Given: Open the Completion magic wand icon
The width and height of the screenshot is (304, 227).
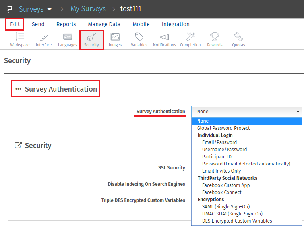Looking at the screenshot, I should [190, 37].
